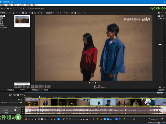The width and height of the screenshot is (166, 124).
Task: Open project Properties gear in top toolbar
Action: tap(8, 8)
